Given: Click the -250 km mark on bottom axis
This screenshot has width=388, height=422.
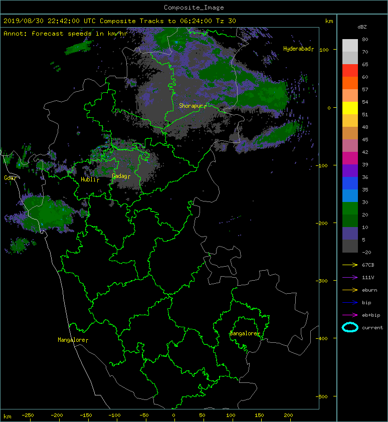Looking at the screenshot, I should (28, 415).
